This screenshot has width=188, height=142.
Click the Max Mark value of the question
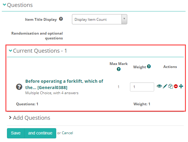[118, 87]
